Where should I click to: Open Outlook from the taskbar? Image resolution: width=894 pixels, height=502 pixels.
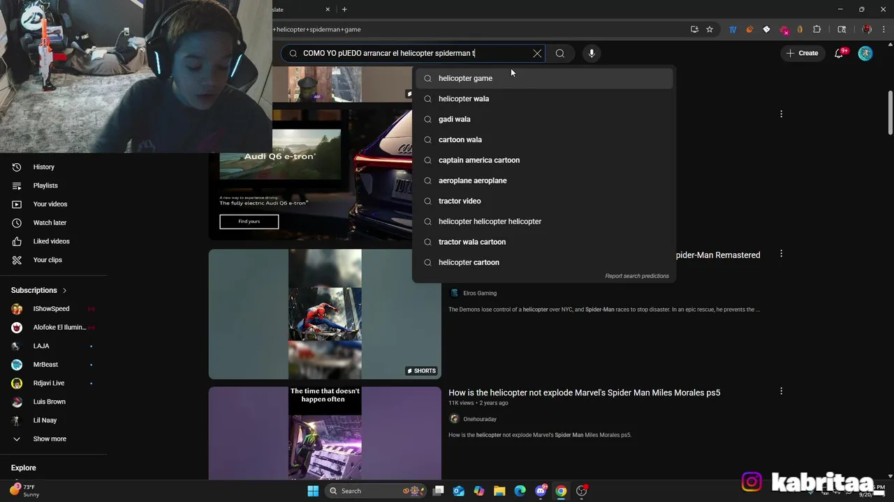click(459, 491)
